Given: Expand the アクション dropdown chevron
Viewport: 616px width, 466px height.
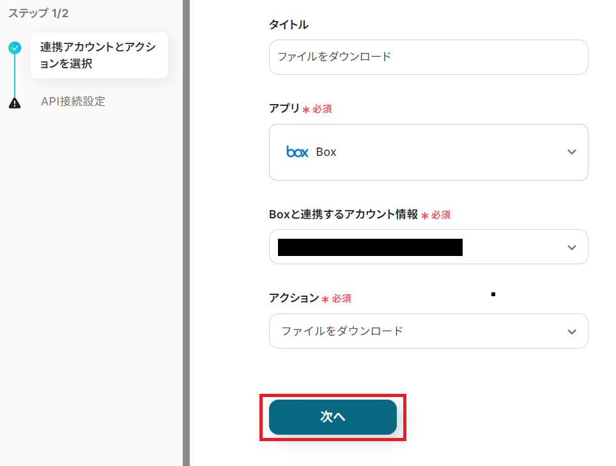Looking at the screenshot, I should (x=571, y=331).
